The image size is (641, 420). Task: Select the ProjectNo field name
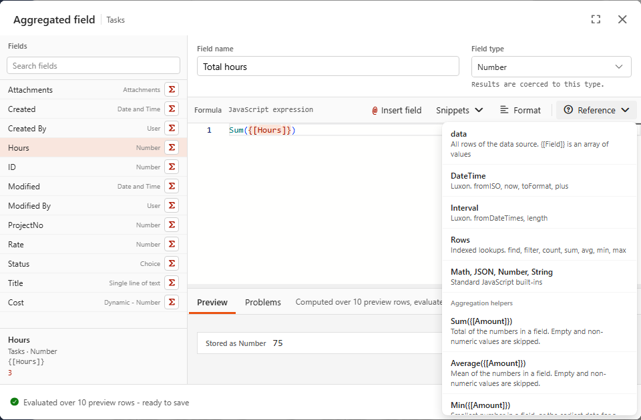tap(25, 225)
